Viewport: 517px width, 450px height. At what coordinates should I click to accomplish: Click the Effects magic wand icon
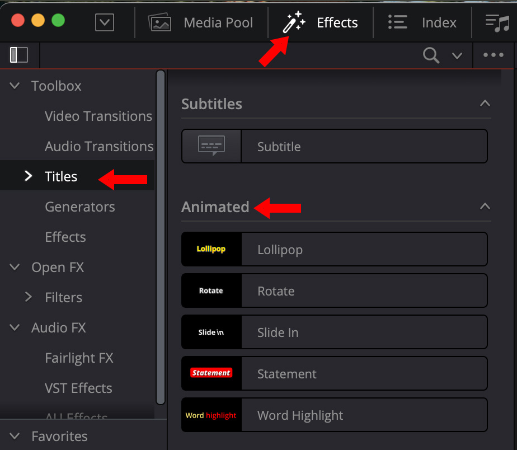(294, 22)
